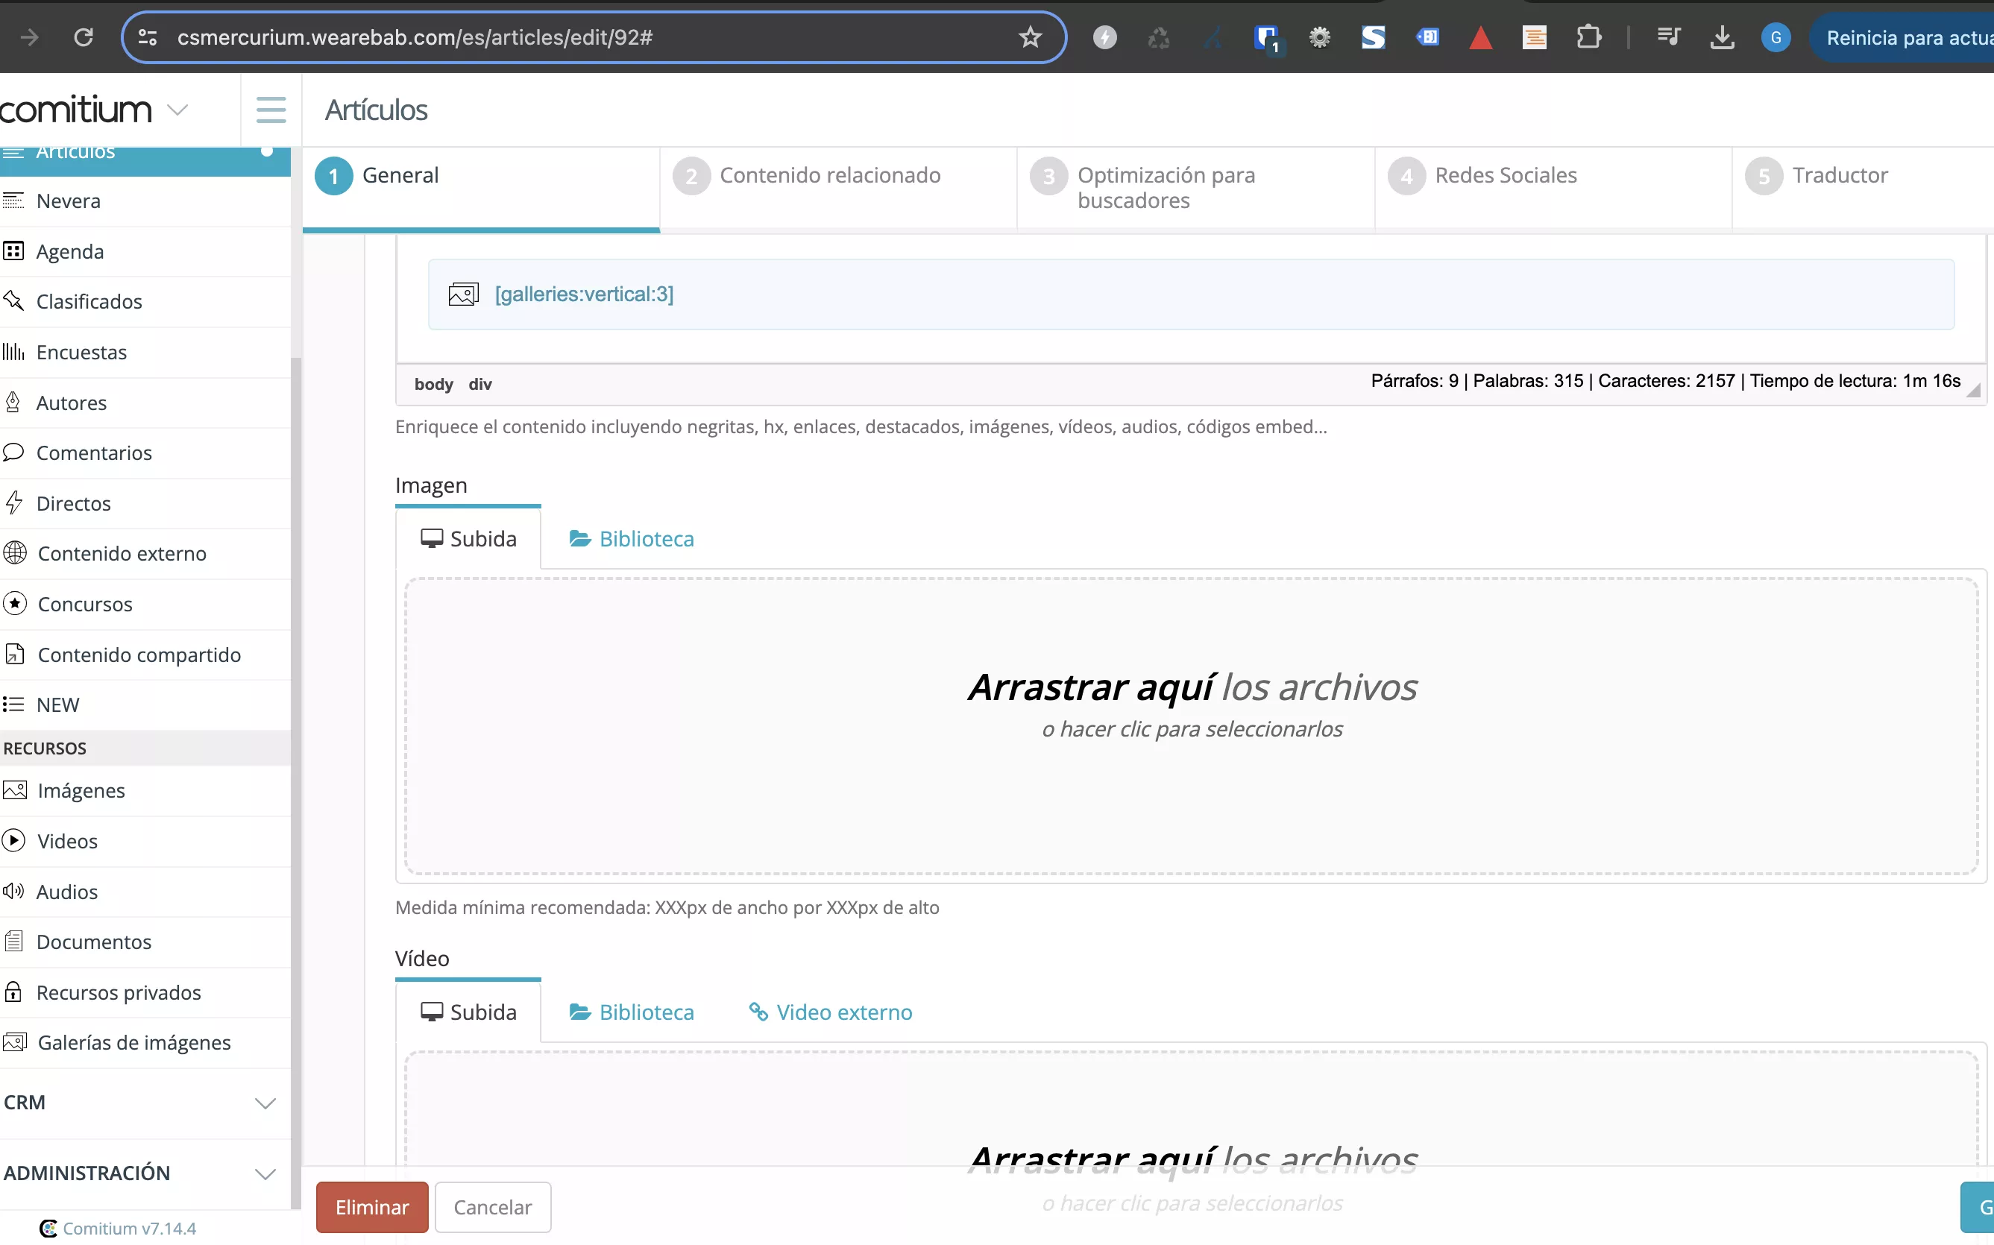The image size is (1994, 1245).
Task: Select div in editor path bar
Action: click(x=480, y=384)
